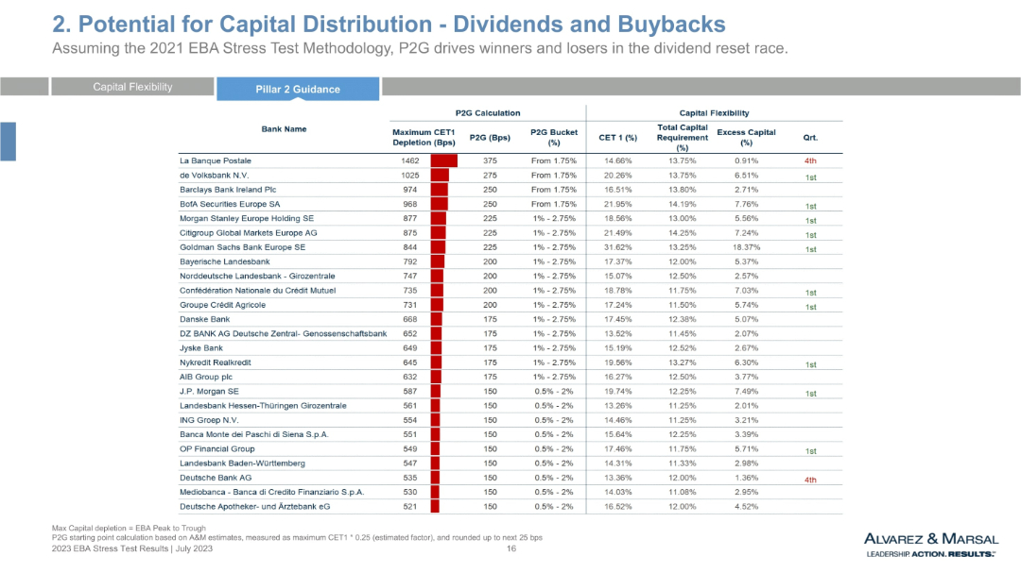Viewport: 1021px width, 573px height.
Task: Select Banca Monte dei Paschi di Siena S.p.A.
Action: pyautogui.click(x=254, y=434)
